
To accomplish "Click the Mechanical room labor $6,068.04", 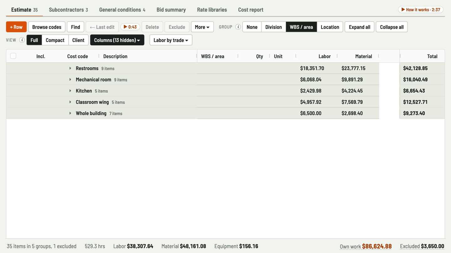I will point(311,79).
